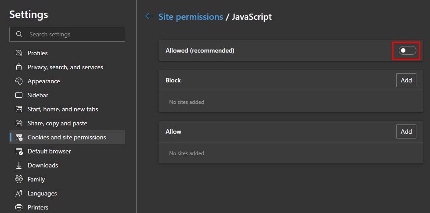The height and width of the screenshot is (213, 430).
Task: Go to Appearance settings
Action: [x=67, y=81]
